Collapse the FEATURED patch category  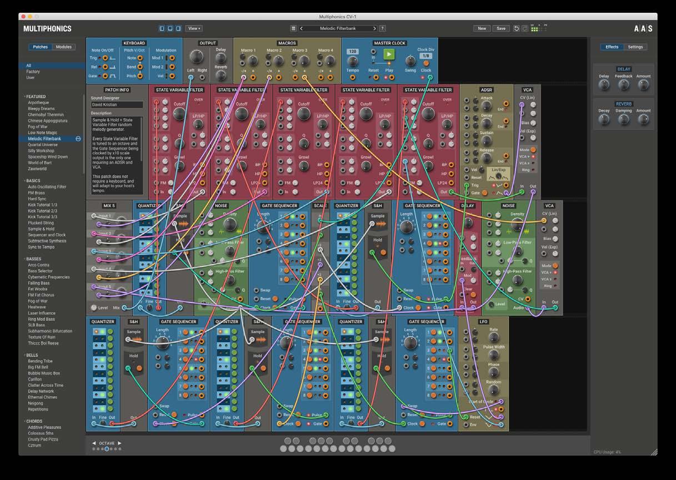point(35,97)
